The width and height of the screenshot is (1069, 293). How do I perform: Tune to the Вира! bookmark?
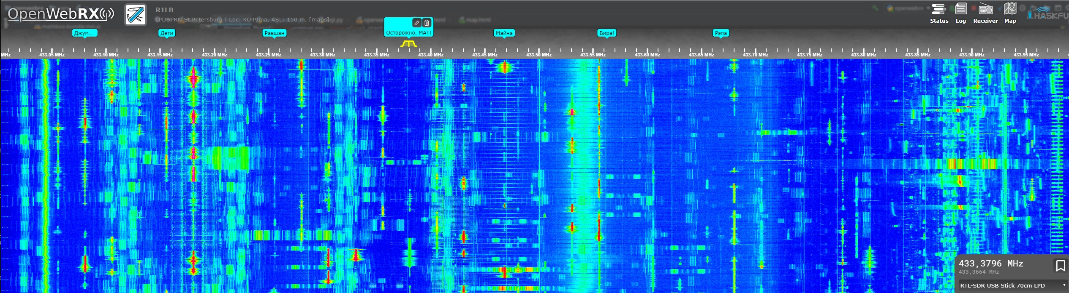(607, 33)
